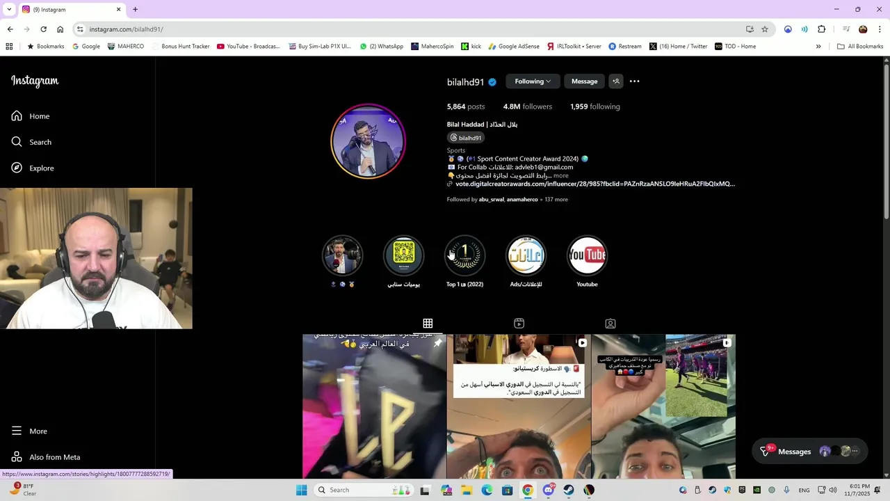View the 4.8M followers list
Screen dimensions: 890x501
(527, 106)
